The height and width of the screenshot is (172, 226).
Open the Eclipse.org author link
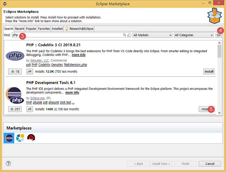[x=37, y=98]
